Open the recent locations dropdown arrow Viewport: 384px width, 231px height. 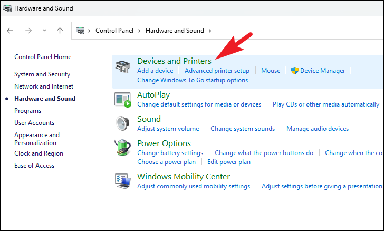[44, 31]
